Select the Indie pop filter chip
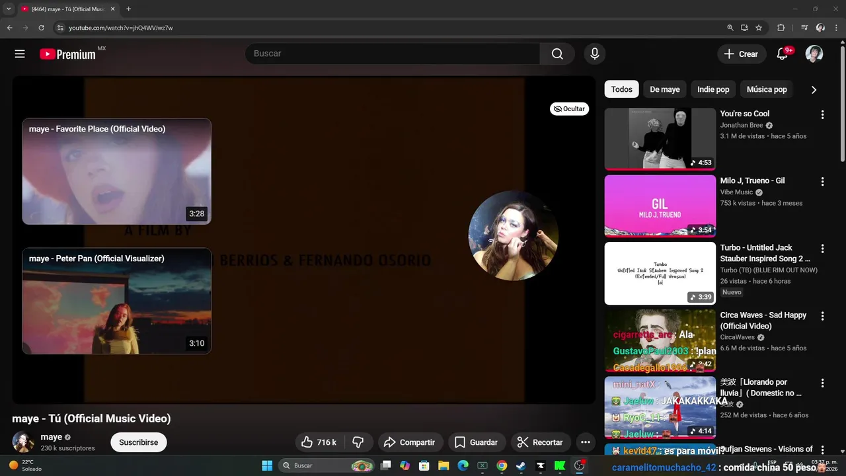 click(713, 89)
